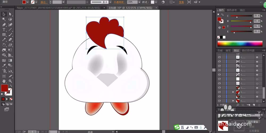
Task: Switch to the Nipic_27737901 document tab
Action: point(59,8)
